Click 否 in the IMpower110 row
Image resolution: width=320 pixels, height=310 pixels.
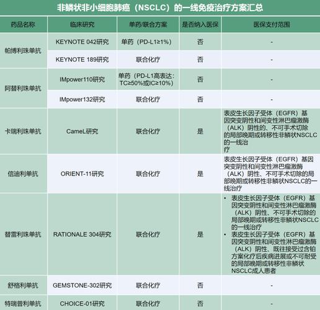click(x=200, y=79)
